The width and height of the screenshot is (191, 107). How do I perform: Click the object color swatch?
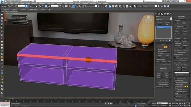tap(171, 17)
